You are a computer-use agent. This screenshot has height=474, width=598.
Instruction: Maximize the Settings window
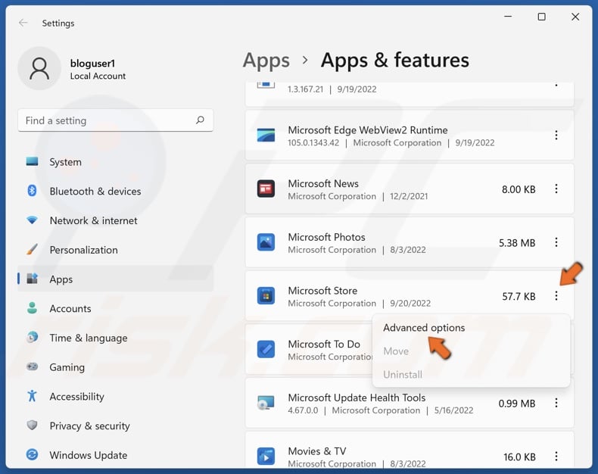coord(541,17)
